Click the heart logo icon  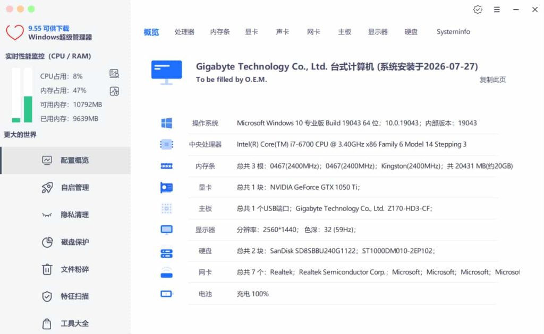14,33
